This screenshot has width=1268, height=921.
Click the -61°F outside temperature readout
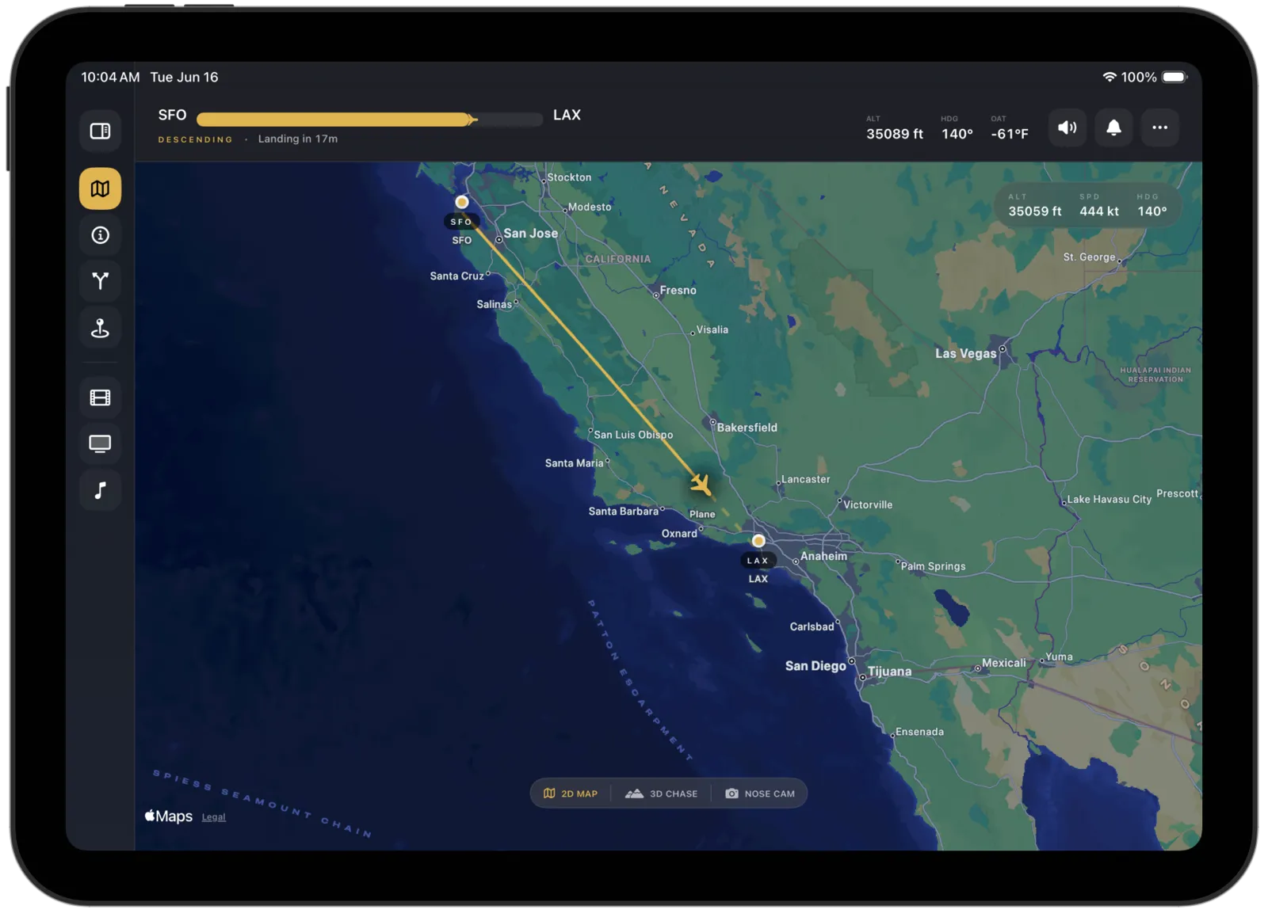pyautogui.click(x=1010, y=134)
